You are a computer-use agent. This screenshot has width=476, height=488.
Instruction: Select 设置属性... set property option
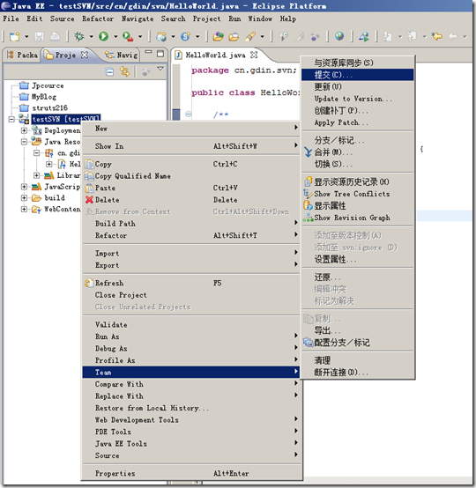[357, 259]
